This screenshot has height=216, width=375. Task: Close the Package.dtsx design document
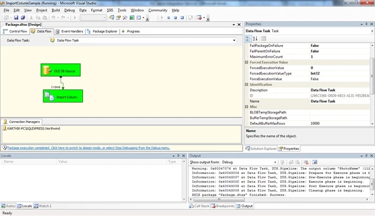pyautogui.click(x=239, y=25)
